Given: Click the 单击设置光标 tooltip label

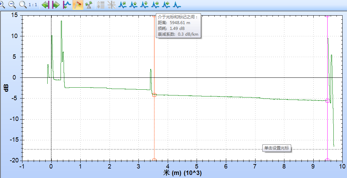Looking at the screenshot, I should [x=277, y=148].
